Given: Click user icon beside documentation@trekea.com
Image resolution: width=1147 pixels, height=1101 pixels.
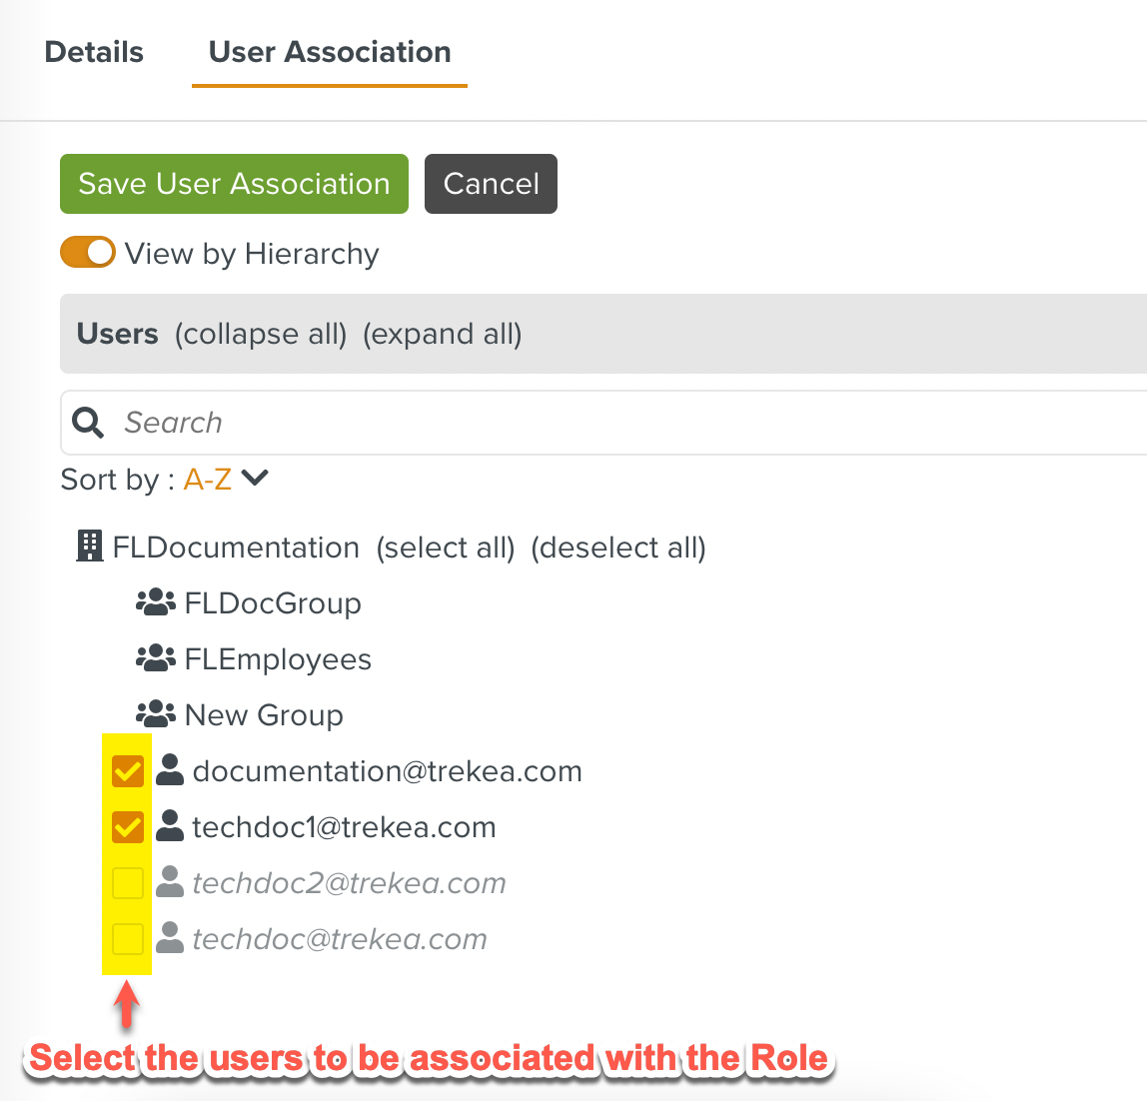Looking at the screenshot, I should tap(171, 769).
